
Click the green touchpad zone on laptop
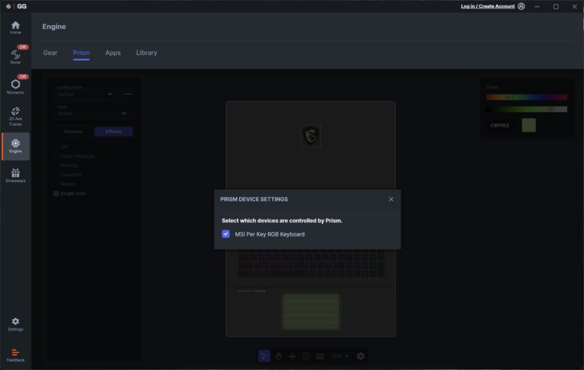coord(311,311)
